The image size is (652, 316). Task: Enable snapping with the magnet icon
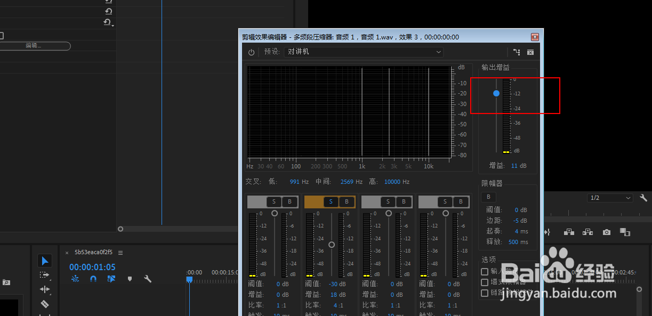[x=93, y=279]
